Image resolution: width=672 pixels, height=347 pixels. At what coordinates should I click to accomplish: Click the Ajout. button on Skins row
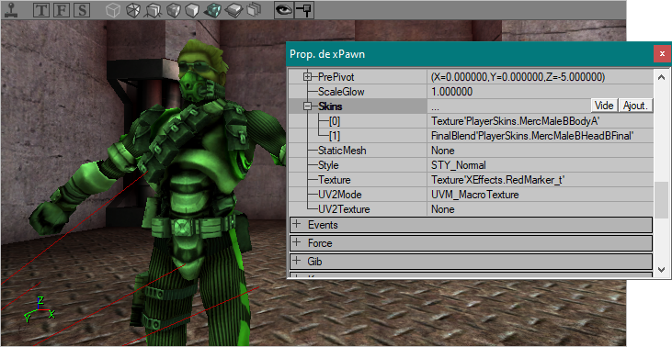tap(635, 106)
